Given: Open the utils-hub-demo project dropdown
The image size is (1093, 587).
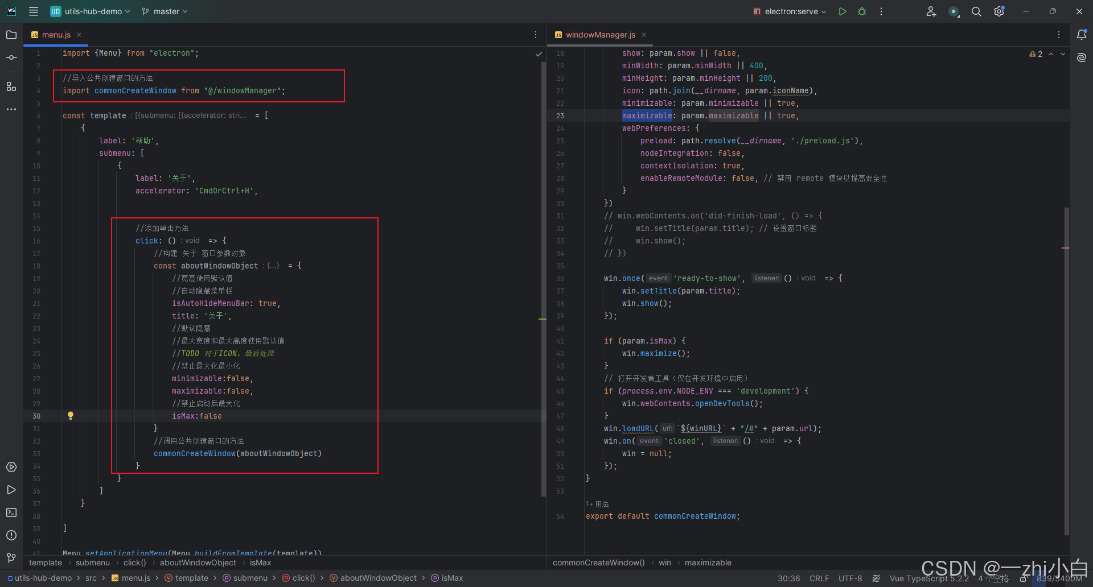Looking at the screenshot, I should click(x=91, y=11).
